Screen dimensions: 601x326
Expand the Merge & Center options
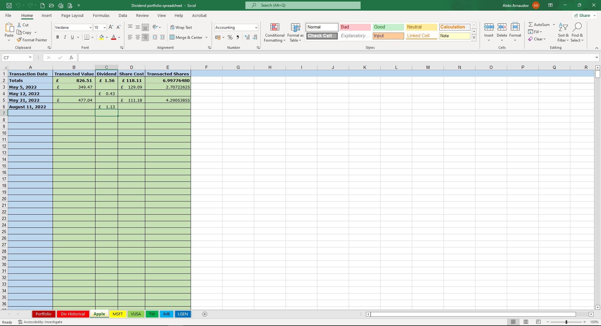206,37
